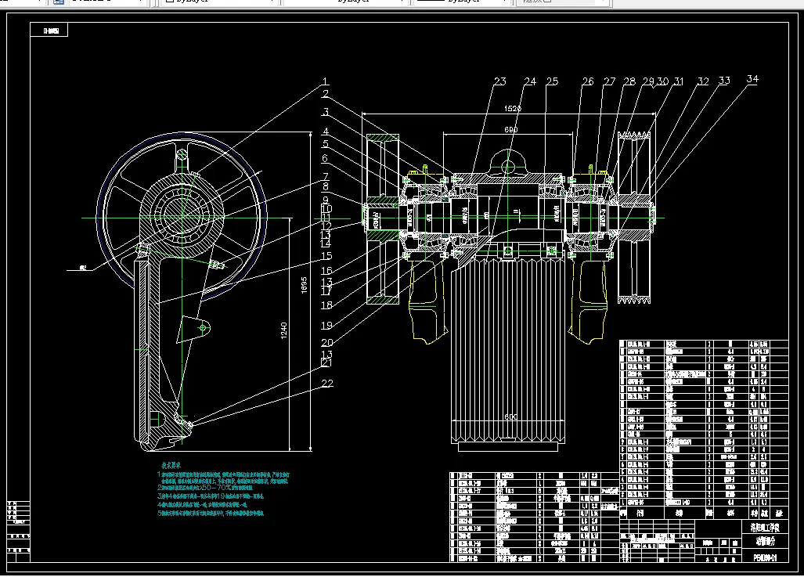Select part balloon number 34
Image resolution: width=804 pixels, height=577 pixels.
pyautogui.click(x=752, y=78)
